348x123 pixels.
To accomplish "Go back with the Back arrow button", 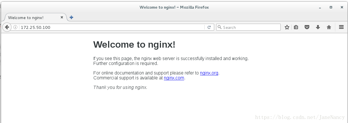I will pyautogui.click(x=7, y=27).
